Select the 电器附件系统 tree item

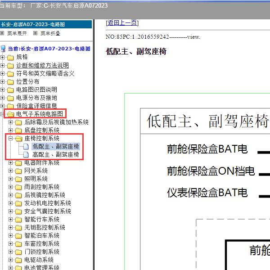pos(42,162)
